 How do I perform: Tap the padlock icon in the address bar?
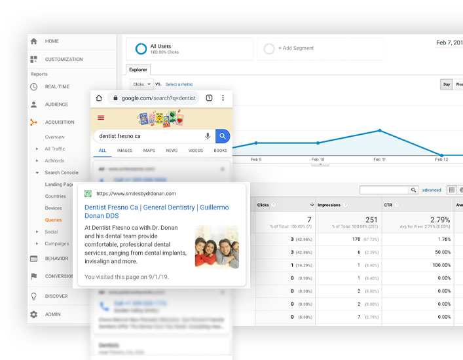[x=115, y=98]
